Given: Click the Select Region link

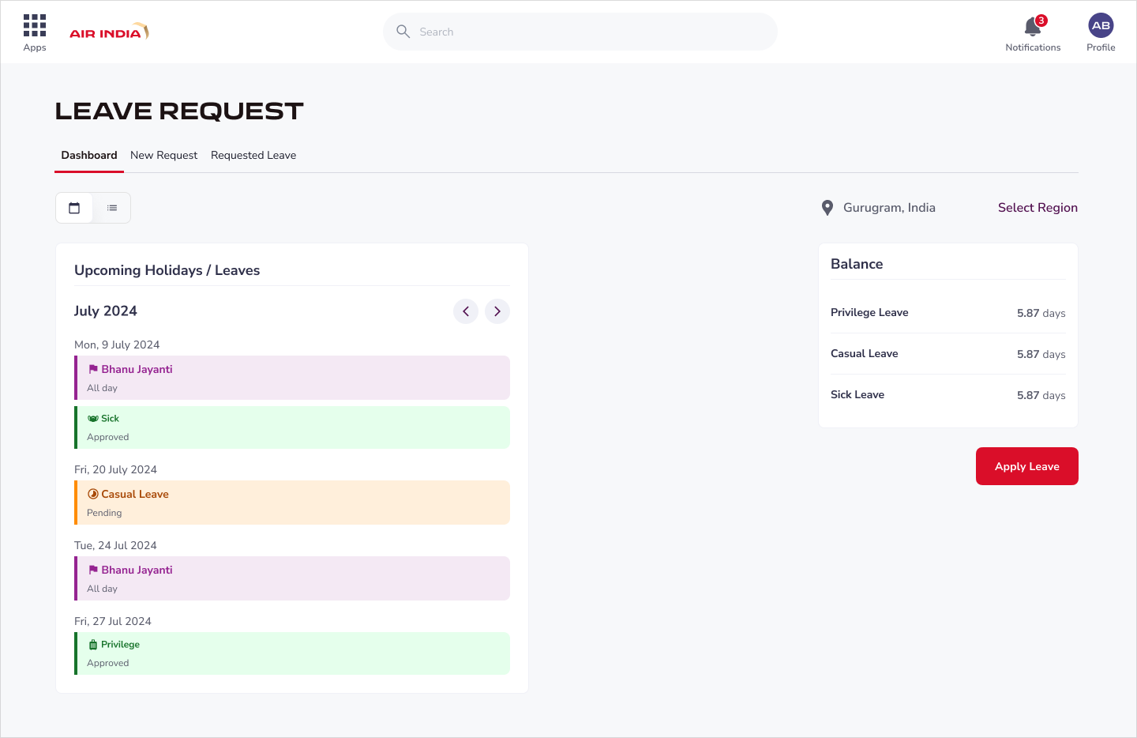Looking at the screenshot, I should click(x=1038, y=208).
